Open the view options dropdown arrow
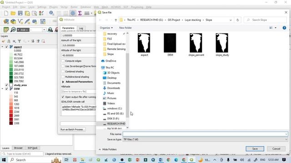The height and width of the screenshot is (163, 291). (276, 28)
